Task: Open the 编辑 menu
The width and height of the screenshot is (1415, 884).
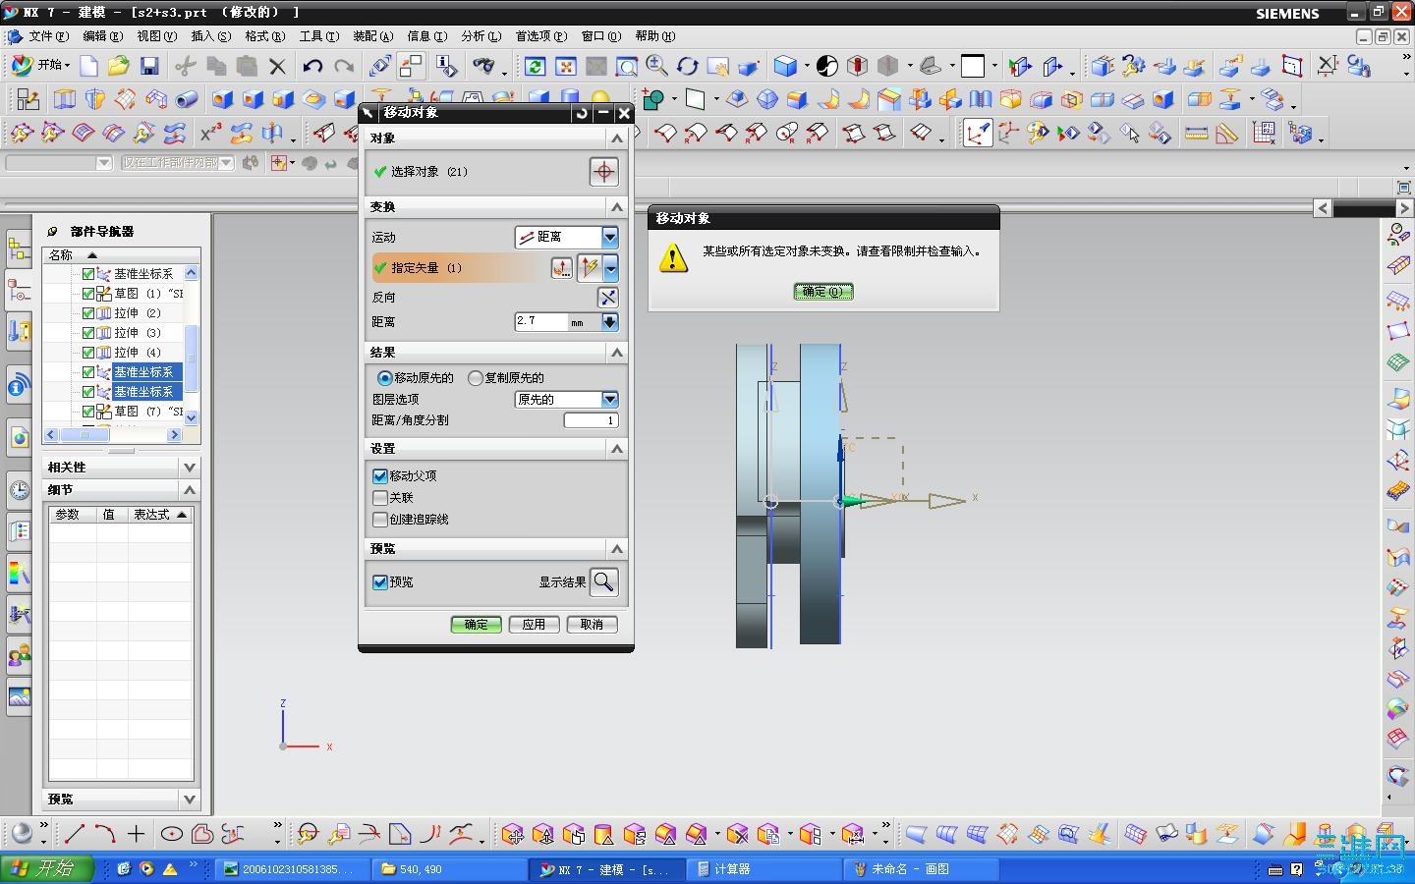Action: [x=102, y=36]
